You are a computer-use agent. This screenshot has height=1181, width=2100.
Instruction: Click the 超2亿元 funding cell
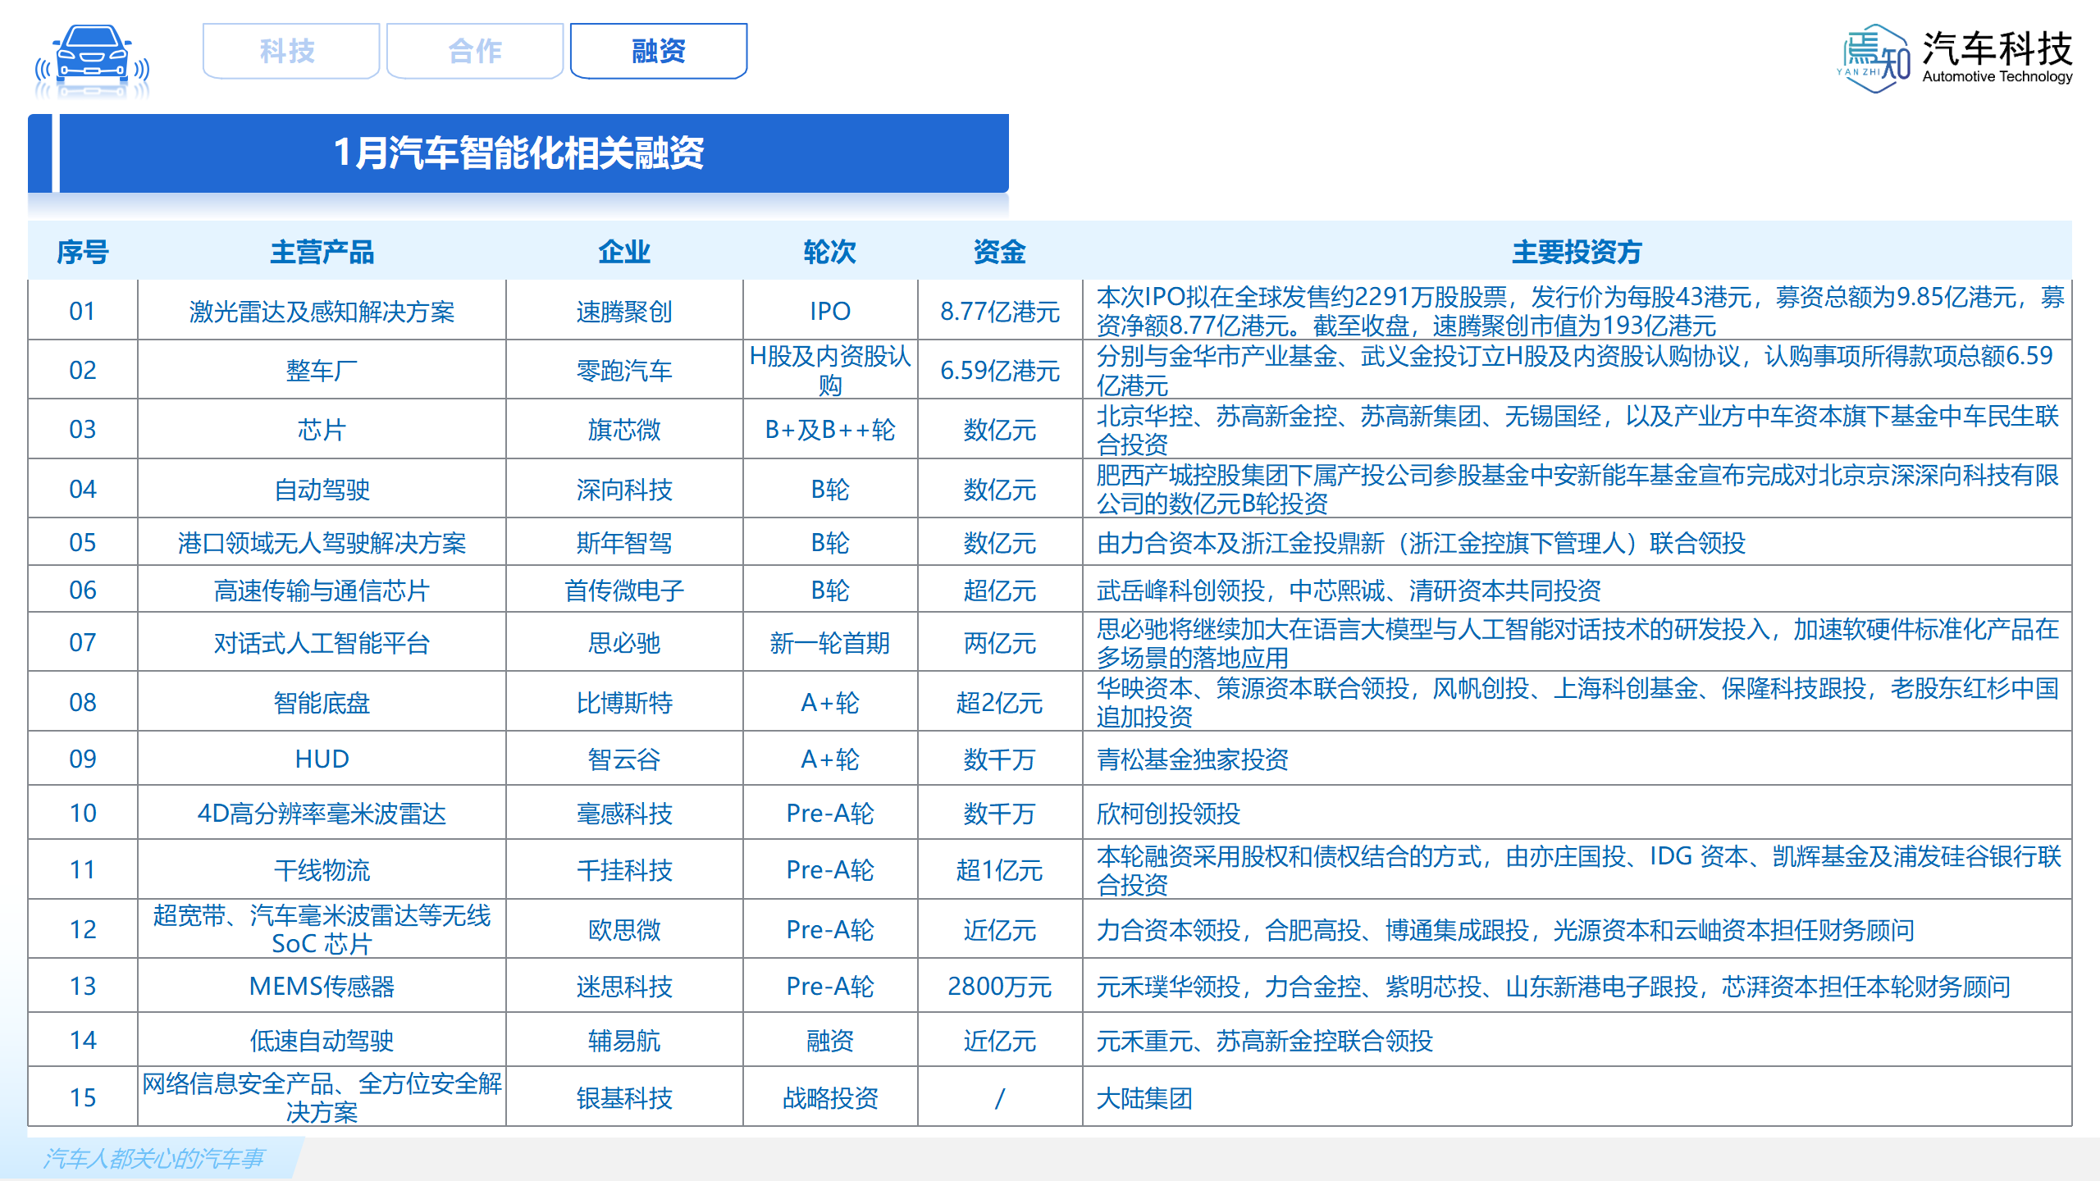(x=999, y=702)
